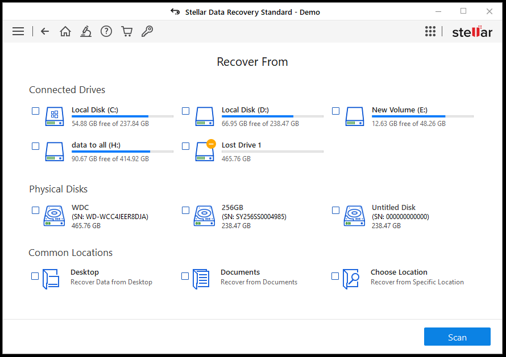Screen dimensions: 506x357
Task: Click the Lost Drive 1 icon
Action: (x=205, y=151)
